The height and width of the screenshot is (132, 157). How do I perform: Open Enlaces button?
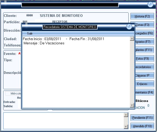[145, 84]
